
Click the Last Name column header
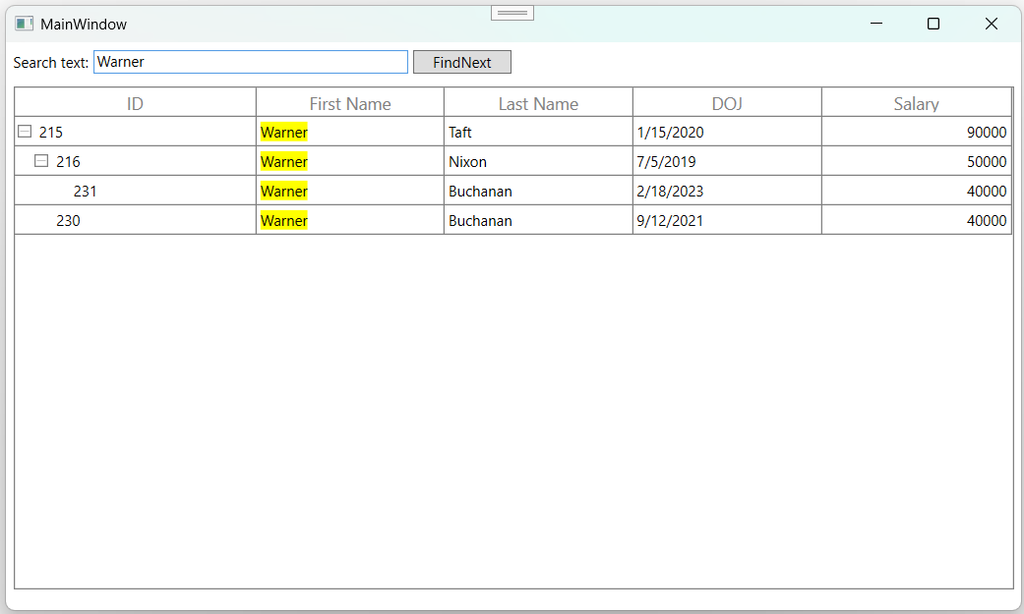[x=538, y=103]
